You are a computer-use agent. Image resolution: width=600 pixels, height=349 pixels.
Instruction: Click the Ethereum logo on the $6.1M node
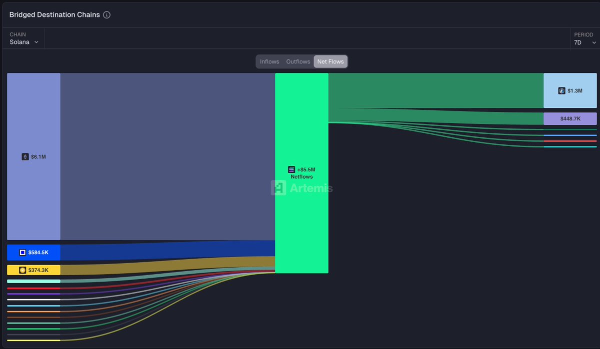[25, 157]
